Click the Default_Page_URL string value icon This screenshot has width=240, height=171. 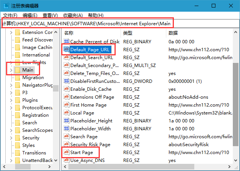[67, 49]
